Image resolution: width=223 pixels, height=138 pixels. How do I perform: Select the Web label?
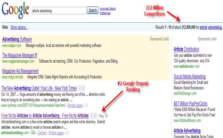5,27
